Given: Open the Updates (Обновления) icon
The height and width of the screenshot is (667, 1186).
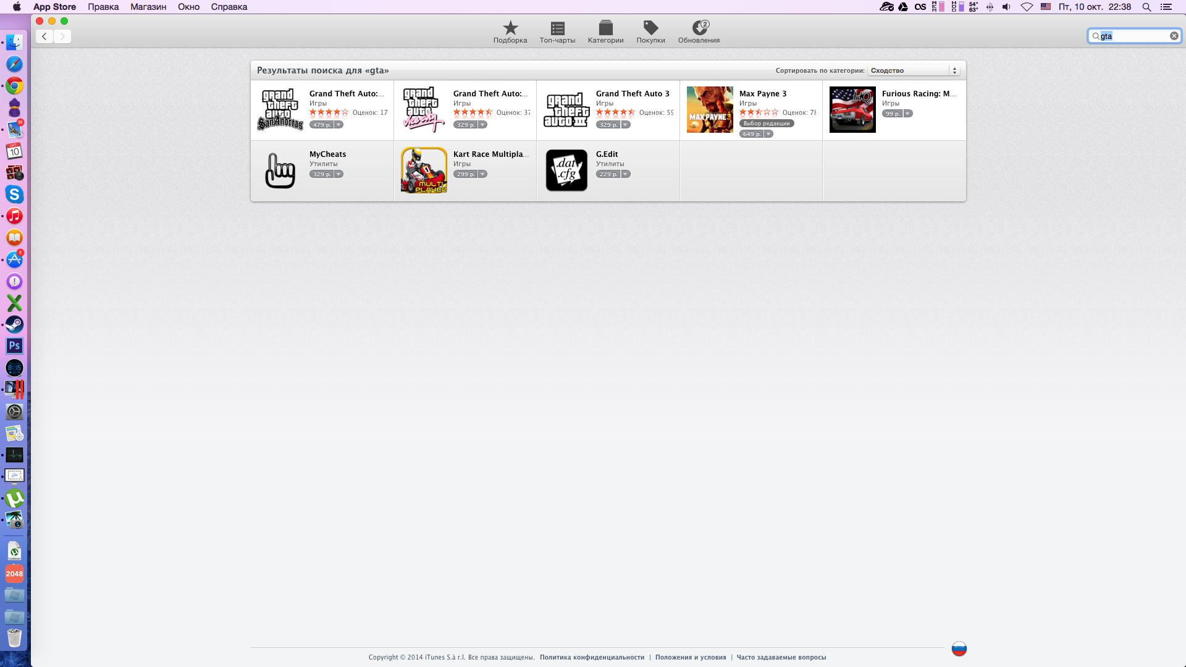Looking at the screenshot, I should pos(699,28).
